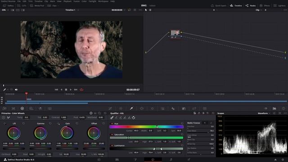Go to last frame button
Viewport: 288px width, 162px height.
coord(76,90)
